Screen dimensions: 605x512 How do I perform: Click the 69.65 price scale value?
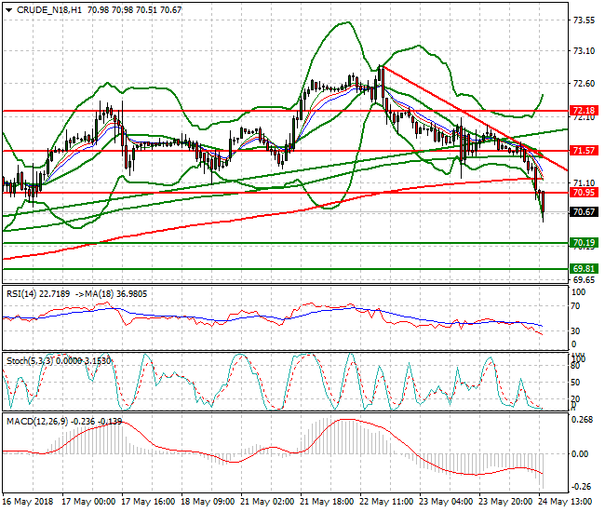584,279
